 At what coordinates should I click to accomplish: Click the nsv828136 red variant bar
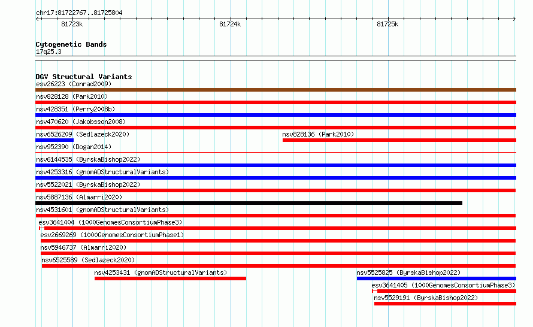pyautogui.click(x=399, y=140)
